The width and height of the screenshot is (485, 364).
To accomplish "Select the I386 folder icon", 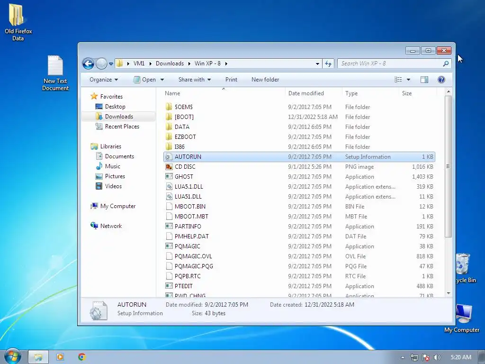I will tap(169, 146).
